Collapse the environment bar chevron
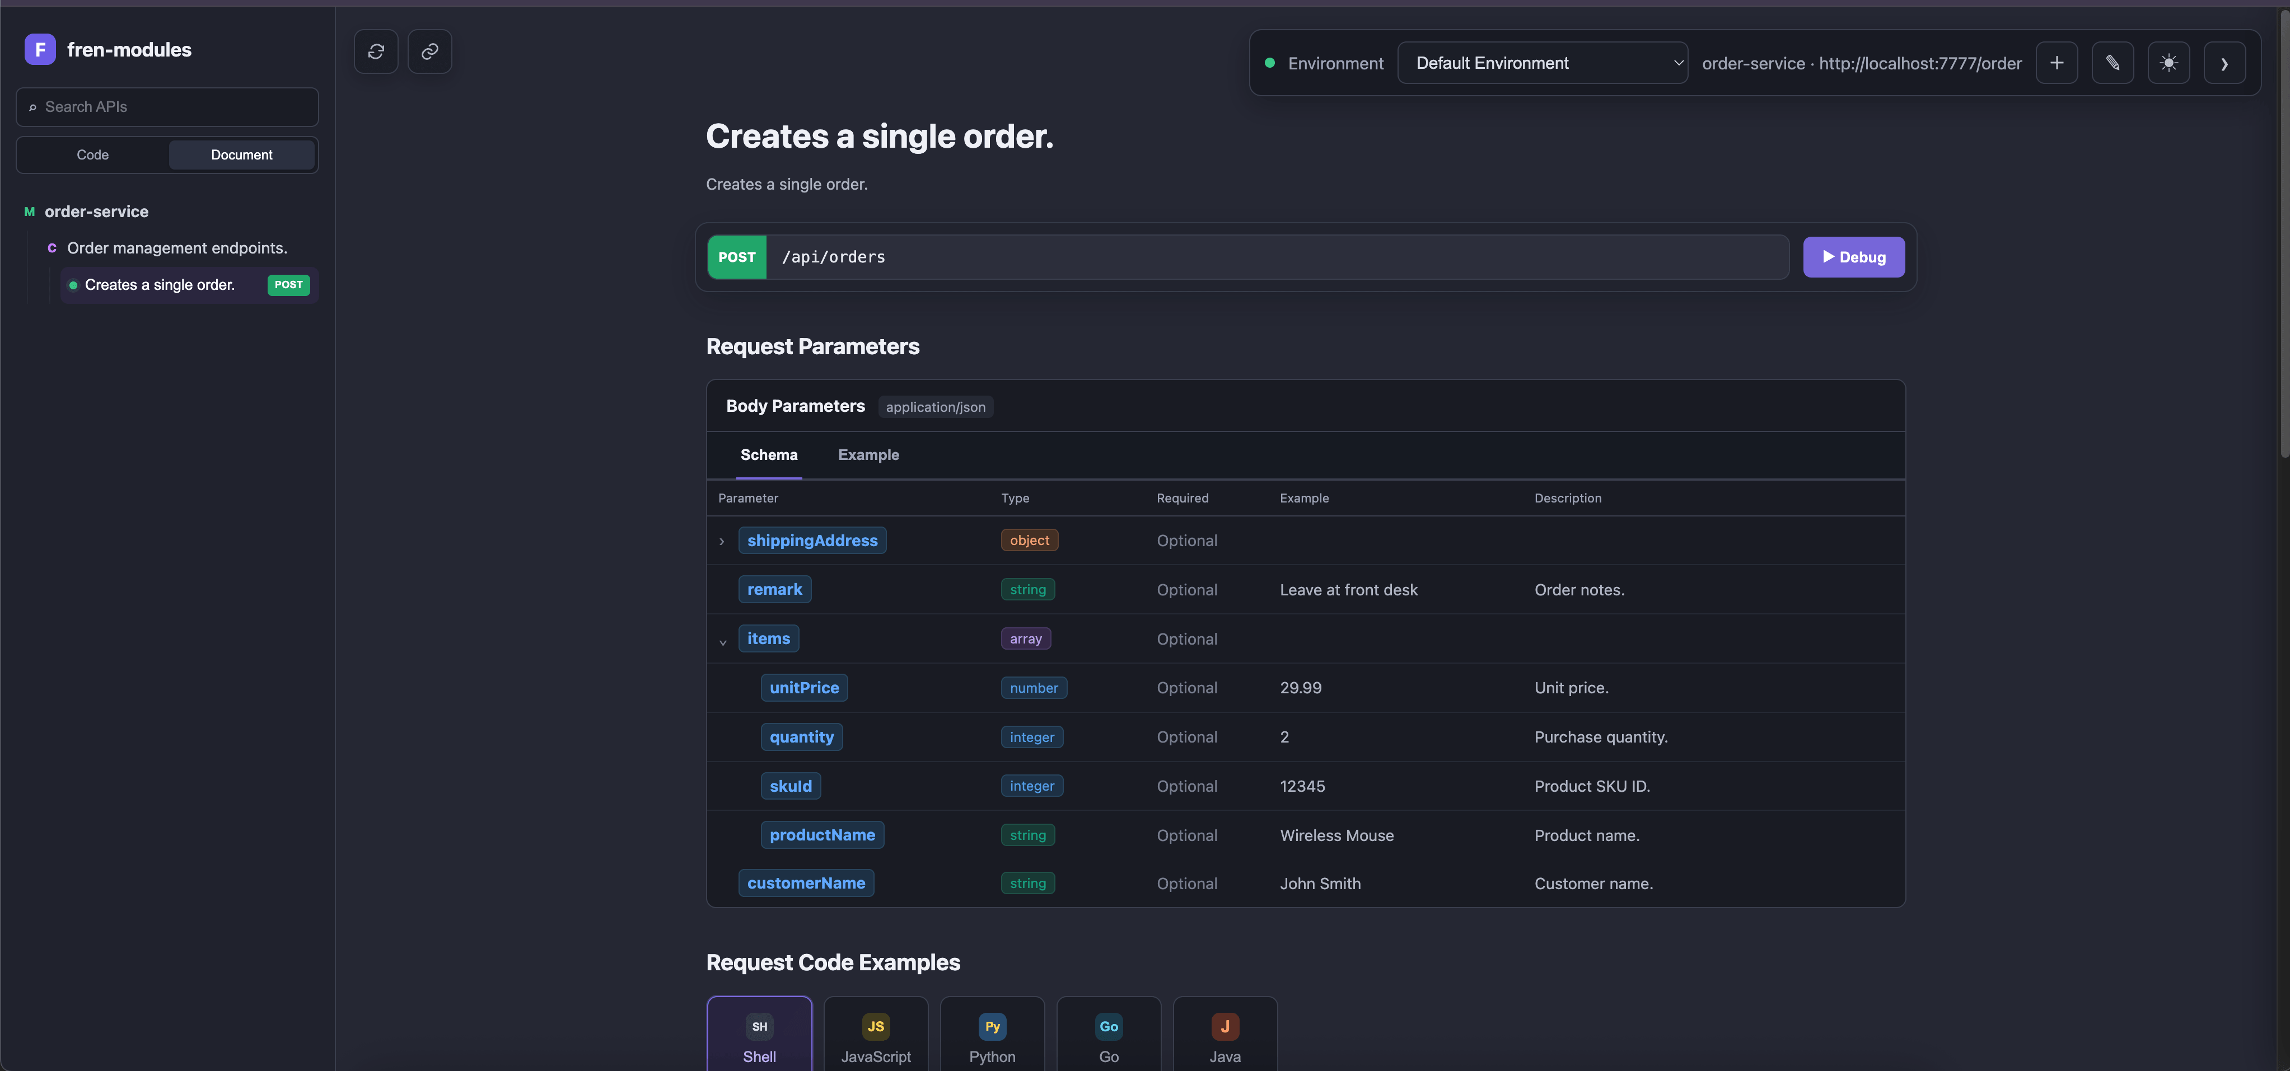Image resolution: width=2290 pixels, height=1071 pixels. coord(2224,63)
